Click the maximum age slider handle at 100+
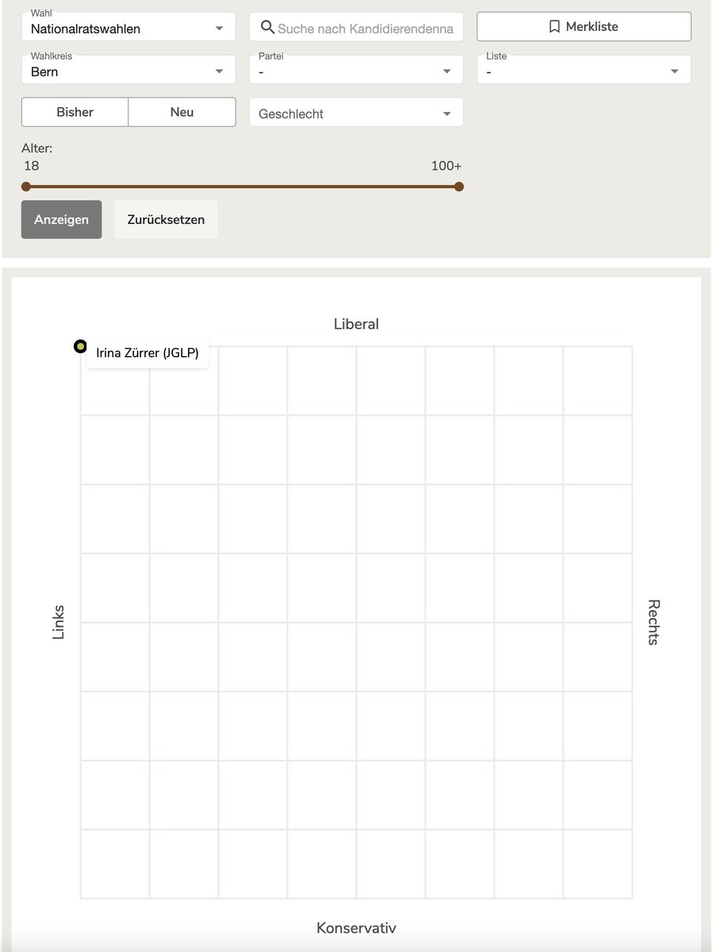The width and height of the screenshot is (712, 952). tap(459, 186)
